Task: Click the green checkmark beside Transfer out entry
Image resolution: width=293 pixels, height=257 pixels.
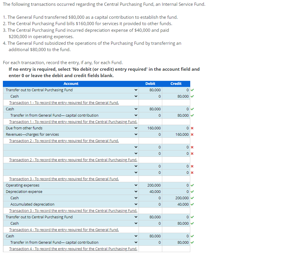Action: click(192, 90)
